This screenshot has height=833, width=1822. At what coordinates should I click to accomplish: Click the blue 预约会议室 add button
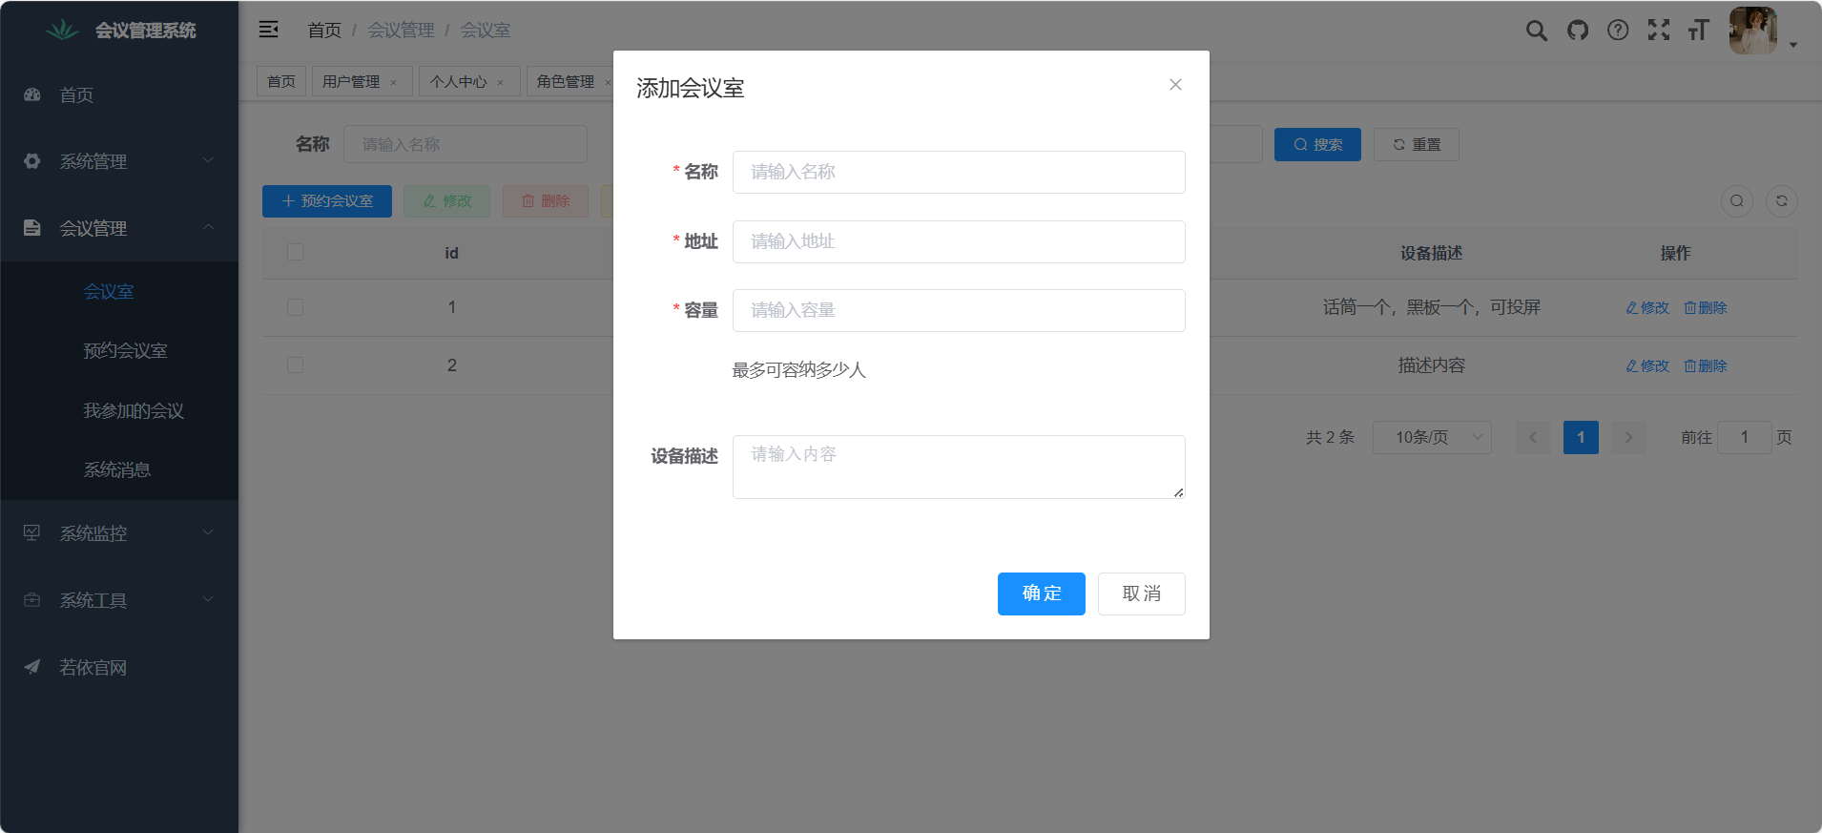point(327,201)
